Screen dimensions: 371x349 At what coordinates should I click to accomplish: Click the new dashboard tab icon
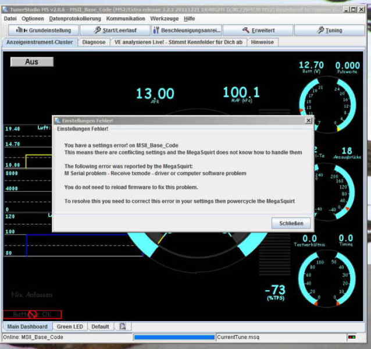point(123,326)
